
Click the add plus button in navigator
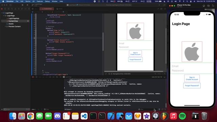2,109
